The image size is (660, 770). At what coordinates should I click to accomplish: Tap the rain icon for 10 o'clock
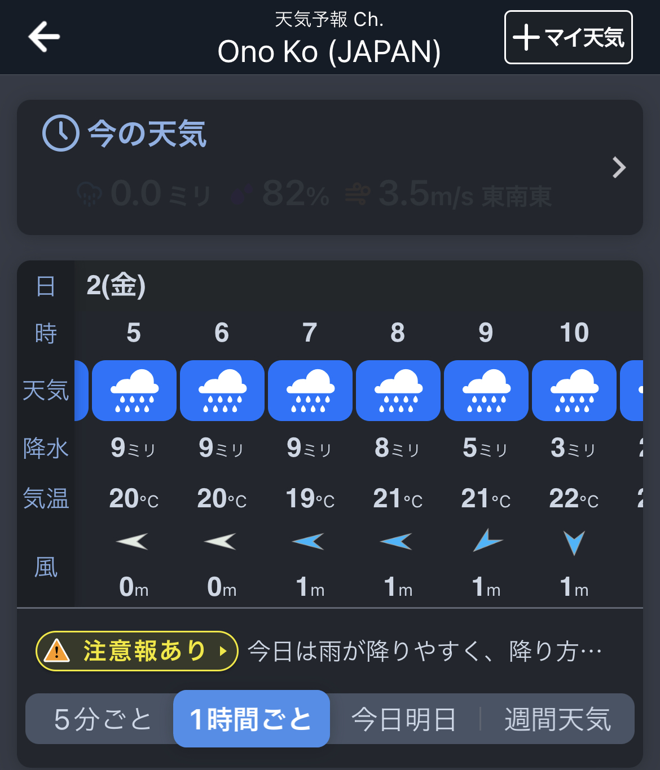click(574, 391)
